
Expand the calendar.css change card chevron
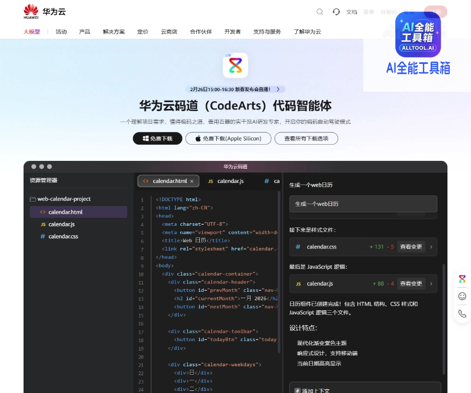[x=431, y=247]
